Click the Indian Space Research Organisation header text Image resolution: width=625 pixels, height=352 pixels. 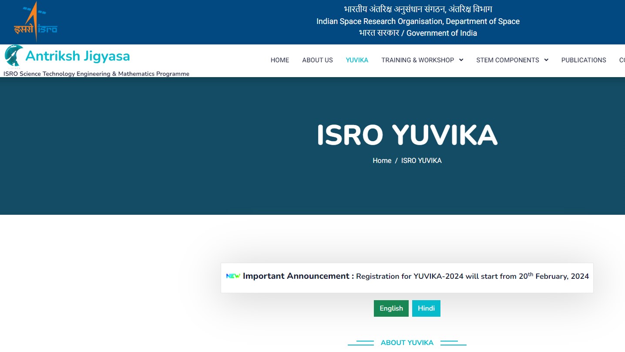418,21
